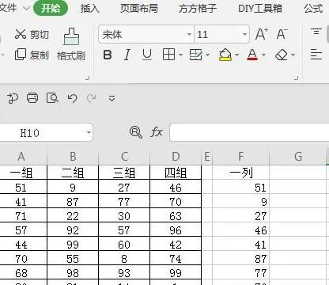Click the draw border table icon
The height and width of the screenshot is (285, 329).
[196, 55]
